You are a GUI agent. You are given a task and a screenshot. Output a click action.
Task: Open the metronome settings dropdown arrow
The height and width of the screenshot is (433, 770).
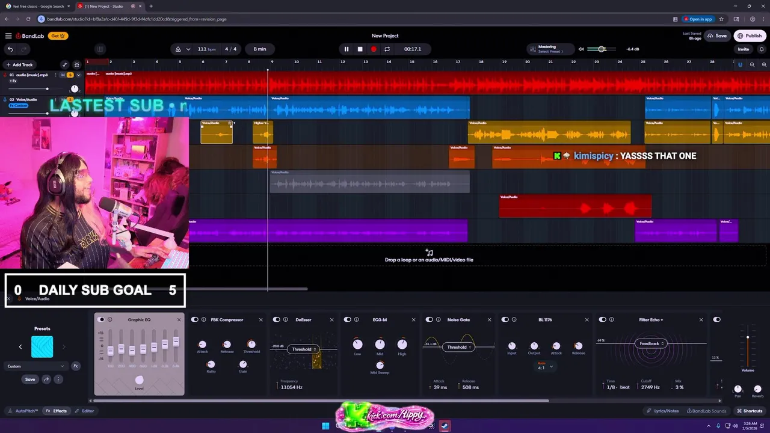188,49
